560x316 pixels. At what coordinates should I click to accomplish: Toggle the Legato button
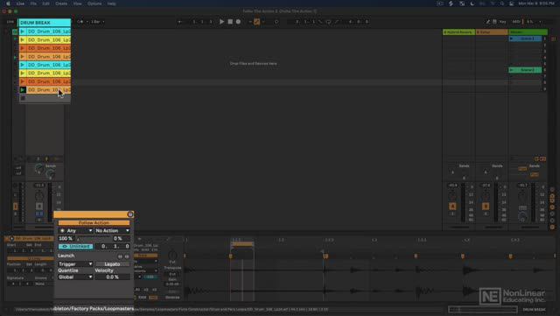point(112,263)
